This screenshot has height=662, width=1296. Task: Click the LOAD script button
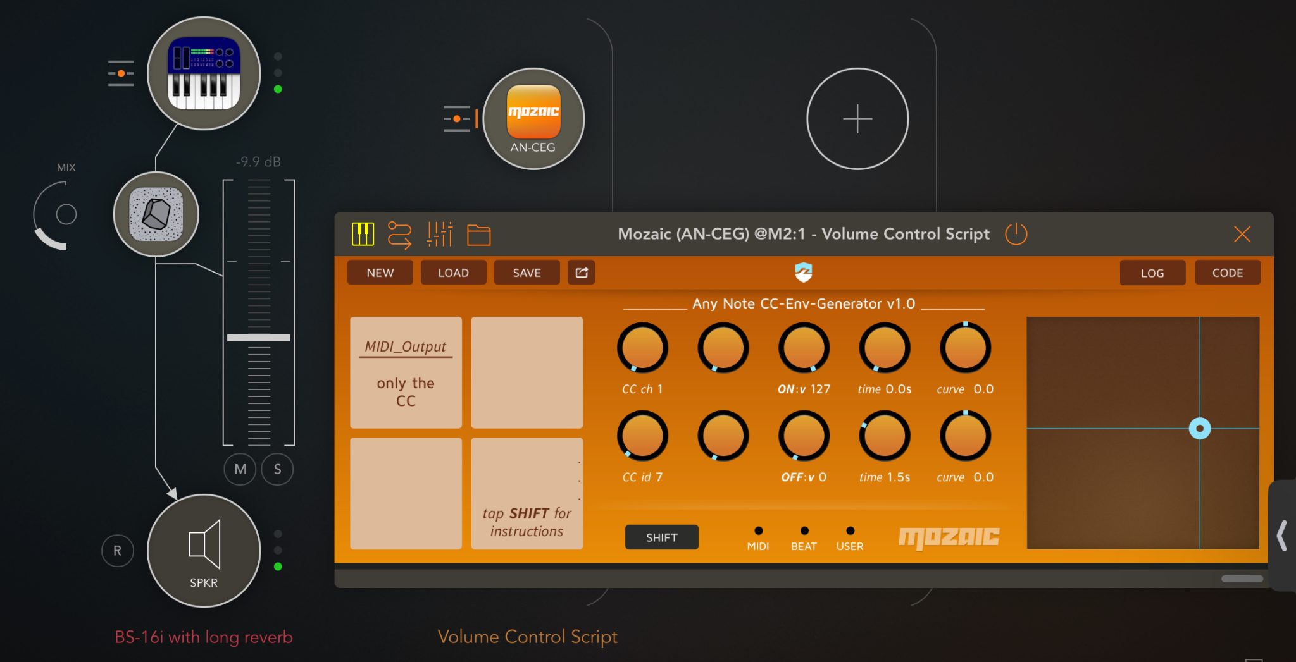[454, 273]
